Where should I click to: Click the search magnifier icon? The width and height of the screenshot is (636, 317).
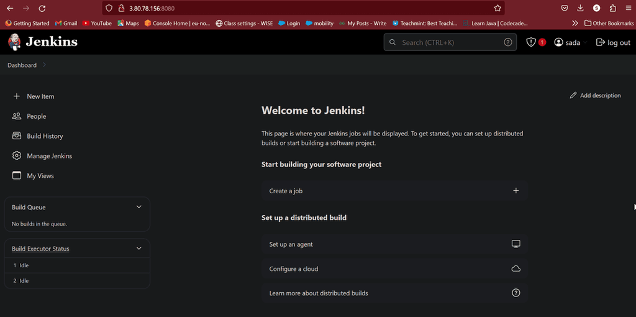tap(393, 42)
